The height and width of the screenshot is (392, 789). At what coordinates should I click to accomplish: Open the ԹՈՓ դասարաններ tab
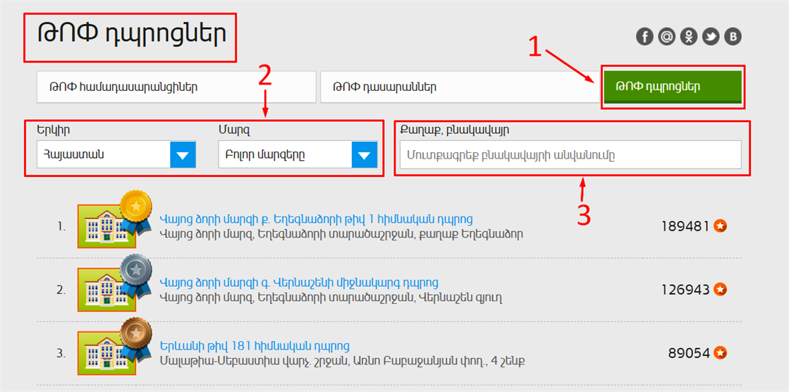point(460,87)
